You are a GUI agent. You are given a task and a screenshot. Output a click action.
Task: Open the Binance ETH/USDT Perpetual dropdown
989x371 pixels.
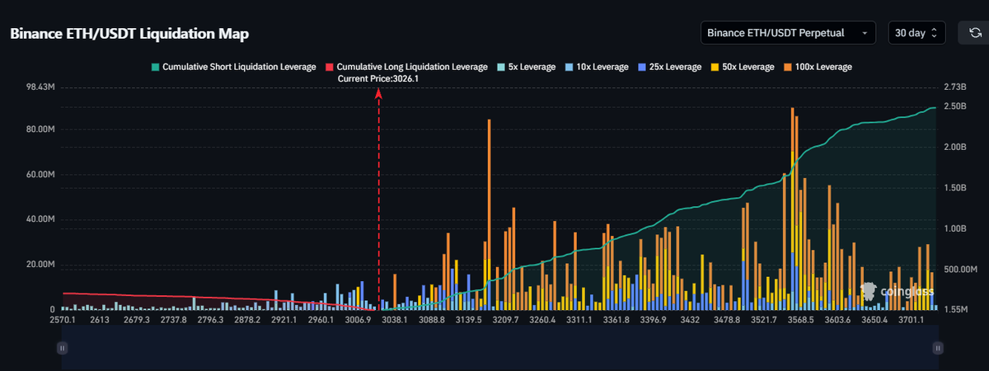pos(787,33)
